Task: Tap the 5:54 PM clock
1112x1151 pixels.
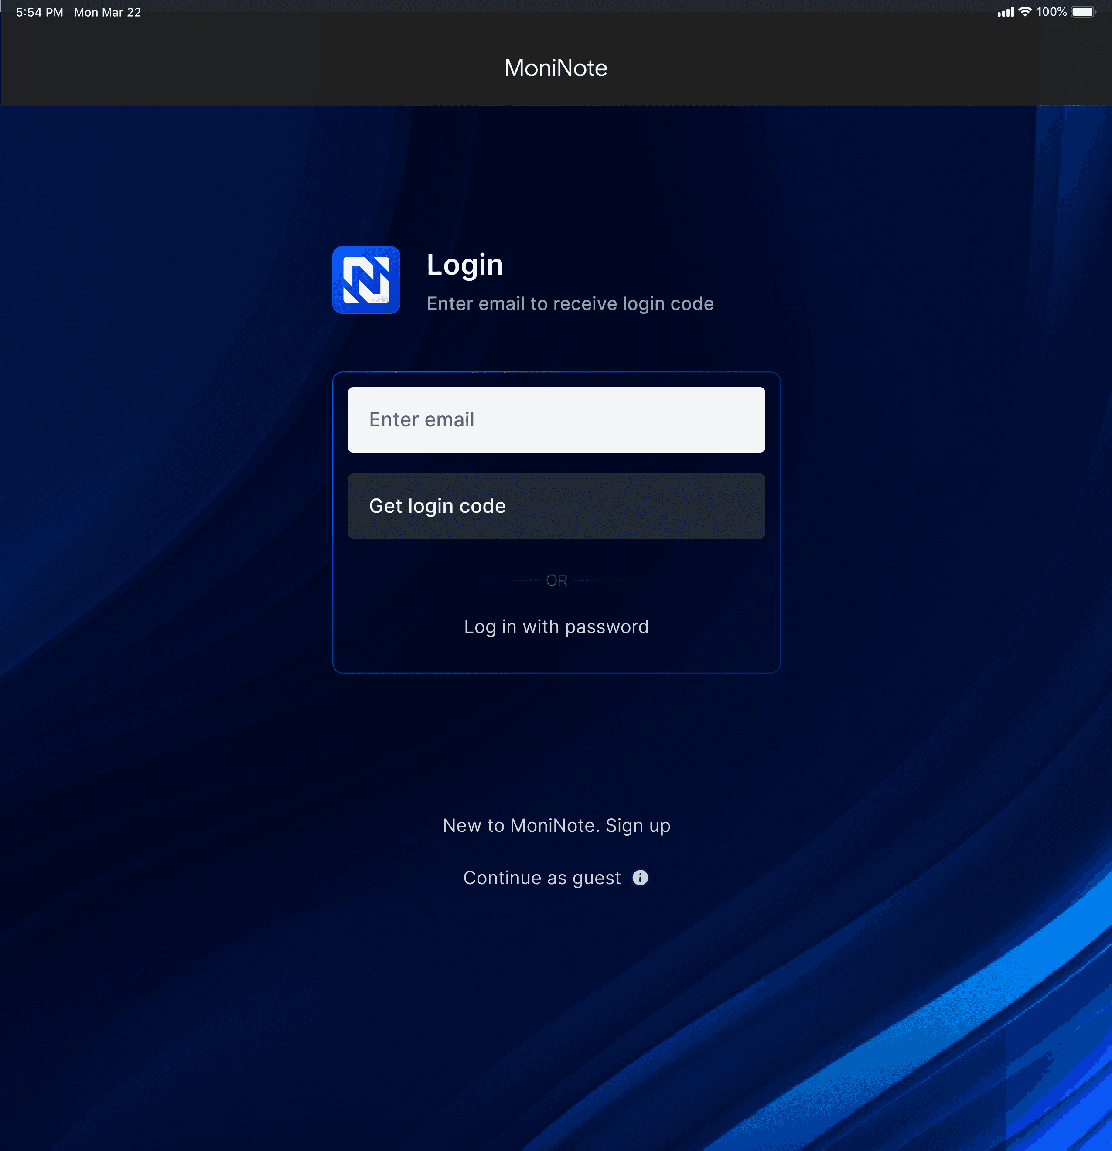Action: (x=39, y=12)
